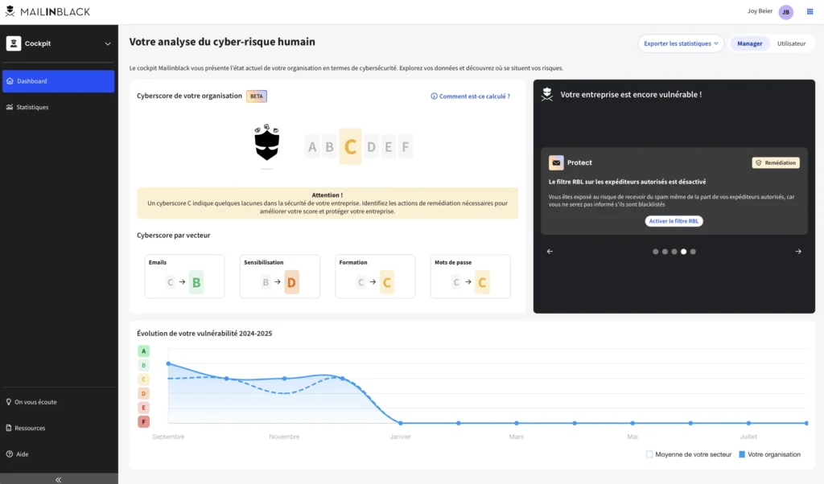Click Activer le filtre RBL button
The width and height of the screenshot is (824, 484).
(x=674, y=221)
